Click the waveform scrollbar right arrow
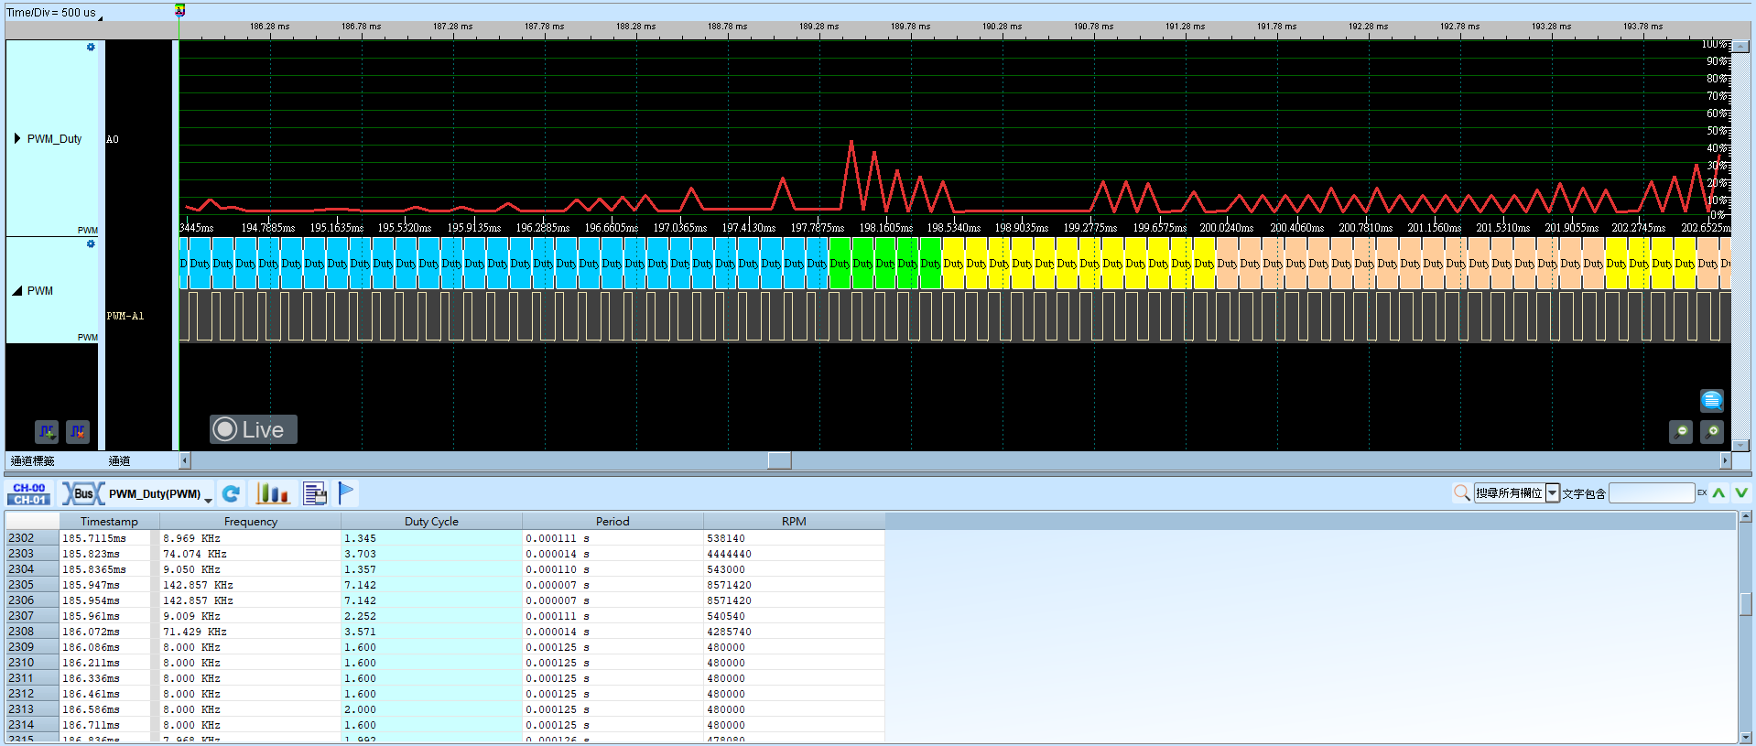The height and width of the screenshot is (746, 1756). point(1726,460)
